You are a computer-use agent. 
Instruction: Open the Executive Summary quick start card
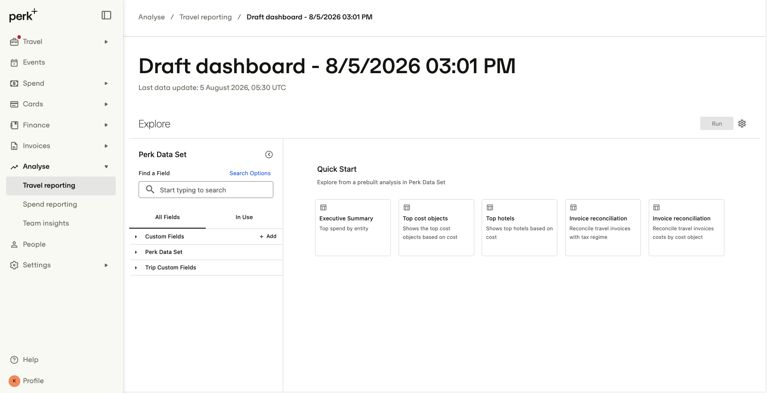(x=353, y=228)
